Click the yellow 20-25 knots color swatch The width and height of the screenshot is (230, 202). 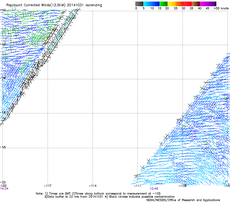(x=172, y=4)
